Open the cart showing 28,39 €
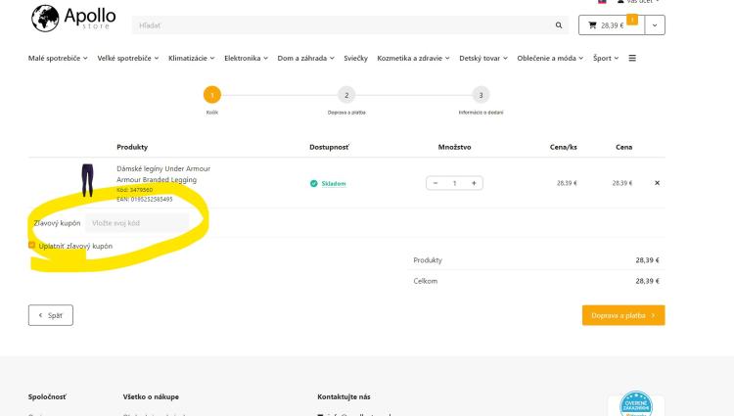 [x=612, y=25]
